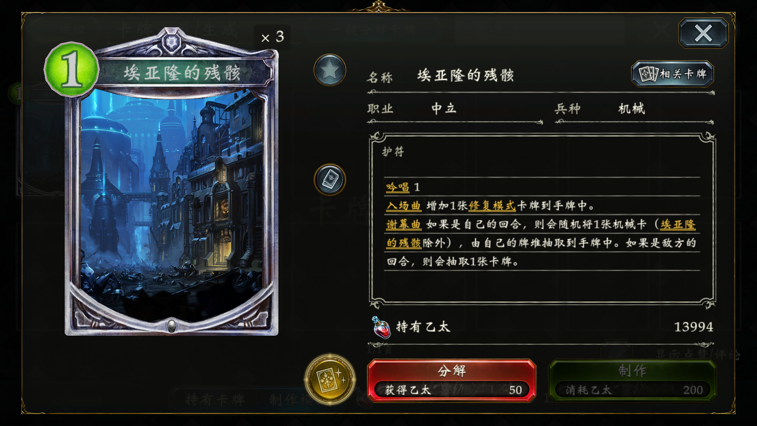Open the 修复模式 card link
Viewport: 757px width, 426px height.
pos(492,206)
